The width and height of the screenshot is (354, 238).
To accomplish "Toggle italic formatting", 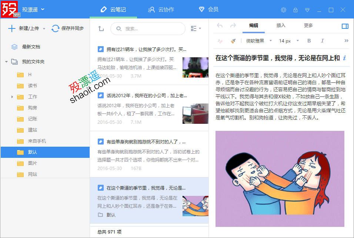I will coord(322,41).
